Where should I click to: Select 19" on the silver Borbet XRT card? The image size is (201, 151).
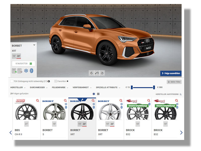[x=108, y=124]
